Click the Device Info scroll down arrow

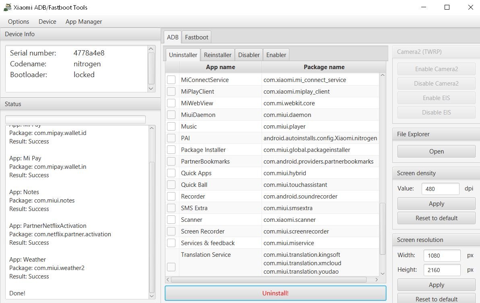point(150,89)
